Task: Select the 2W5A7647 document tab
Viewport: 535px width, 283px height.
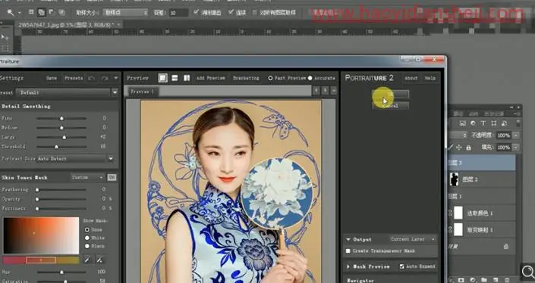Action: coord(69,24)
